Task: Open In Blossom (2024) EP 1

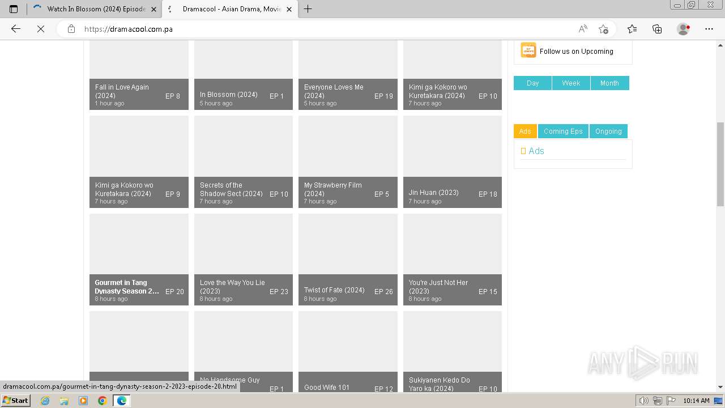Action: click(x=244, y=75)
